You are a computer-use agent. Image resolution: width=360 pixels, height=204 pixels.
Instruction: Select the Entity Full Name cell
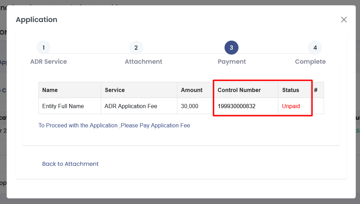pos(63,106)
